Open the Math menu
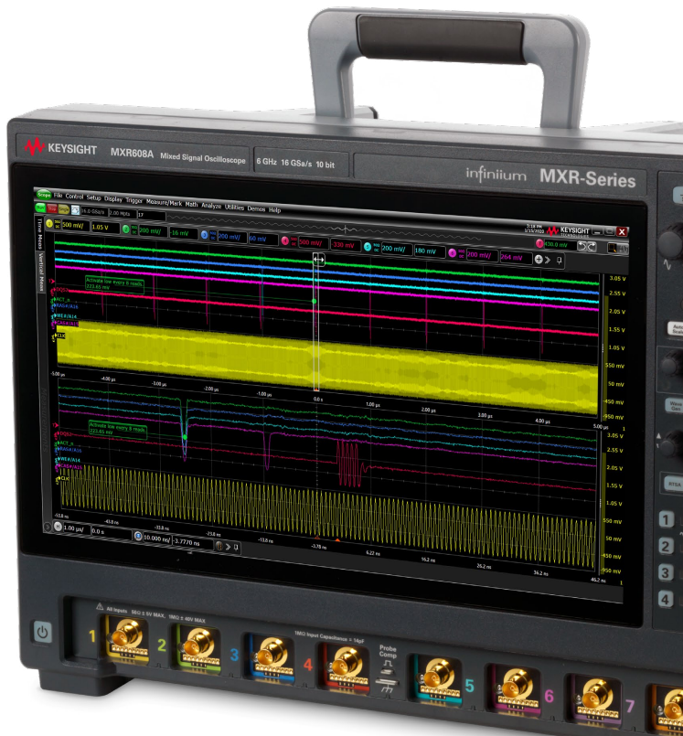The width and height of the screenshot is (683, 736). 191,204
